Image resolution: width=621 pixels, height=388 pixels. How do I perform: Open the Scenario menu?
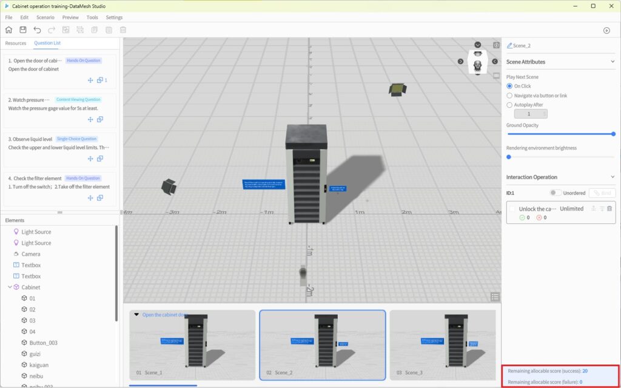point(45,18)
